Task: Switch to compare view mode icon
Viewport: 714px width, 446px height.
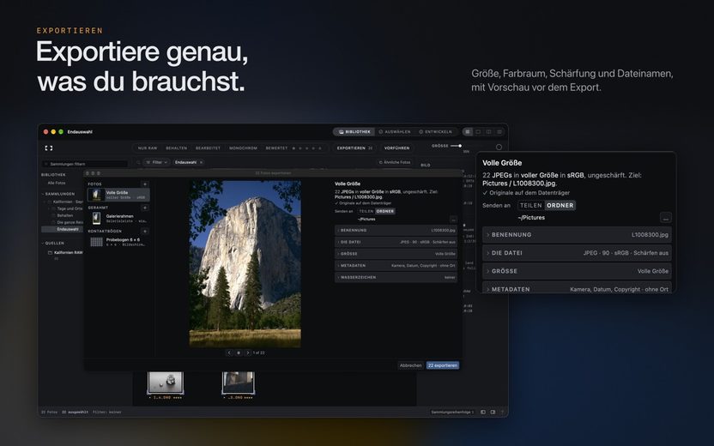Action: (488, 132)
